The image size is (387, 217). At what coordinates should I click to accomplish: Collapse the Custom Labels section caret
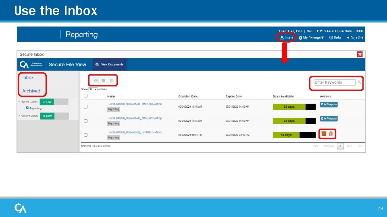coord(19,115)
